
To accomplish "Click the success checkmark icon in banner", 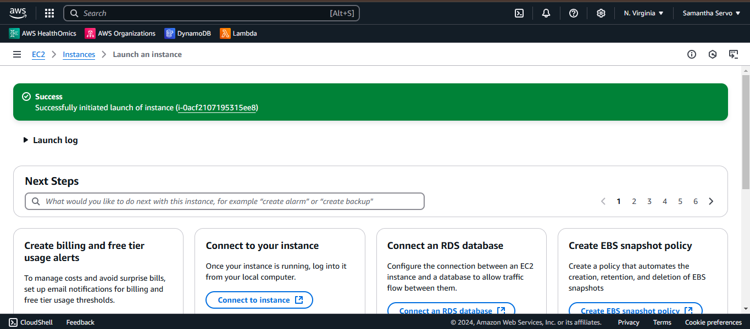I will coord(26,97).
